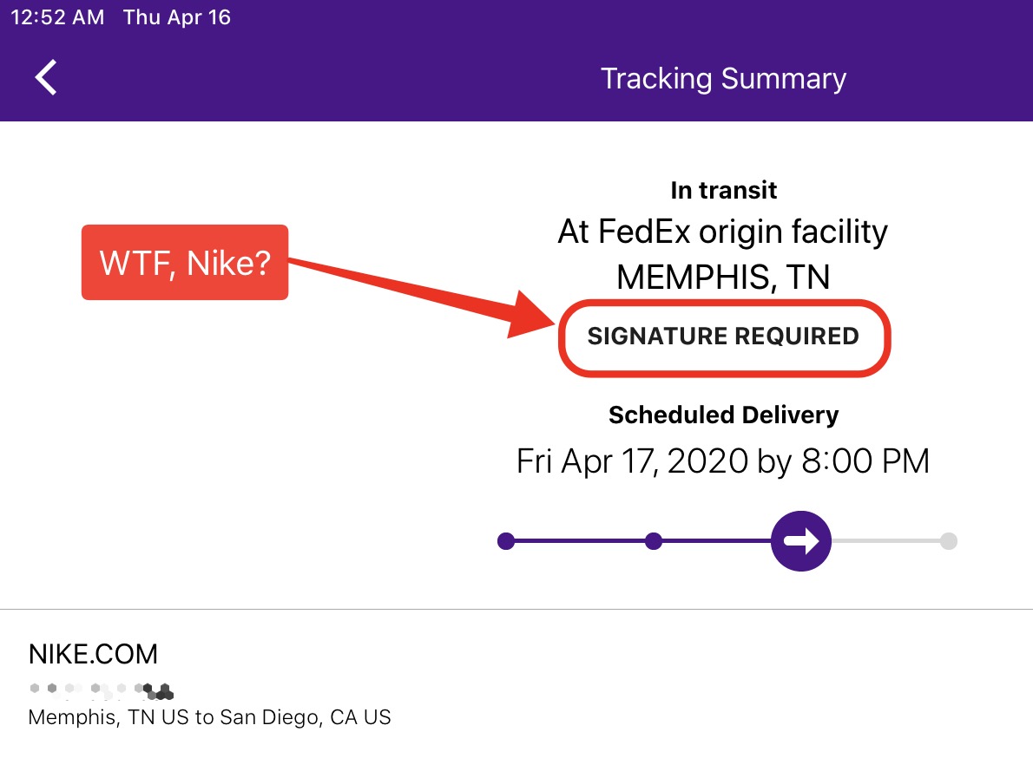Click the In transit status text
The height and width of the screenshot is (758, 1033).
(723, 190)
